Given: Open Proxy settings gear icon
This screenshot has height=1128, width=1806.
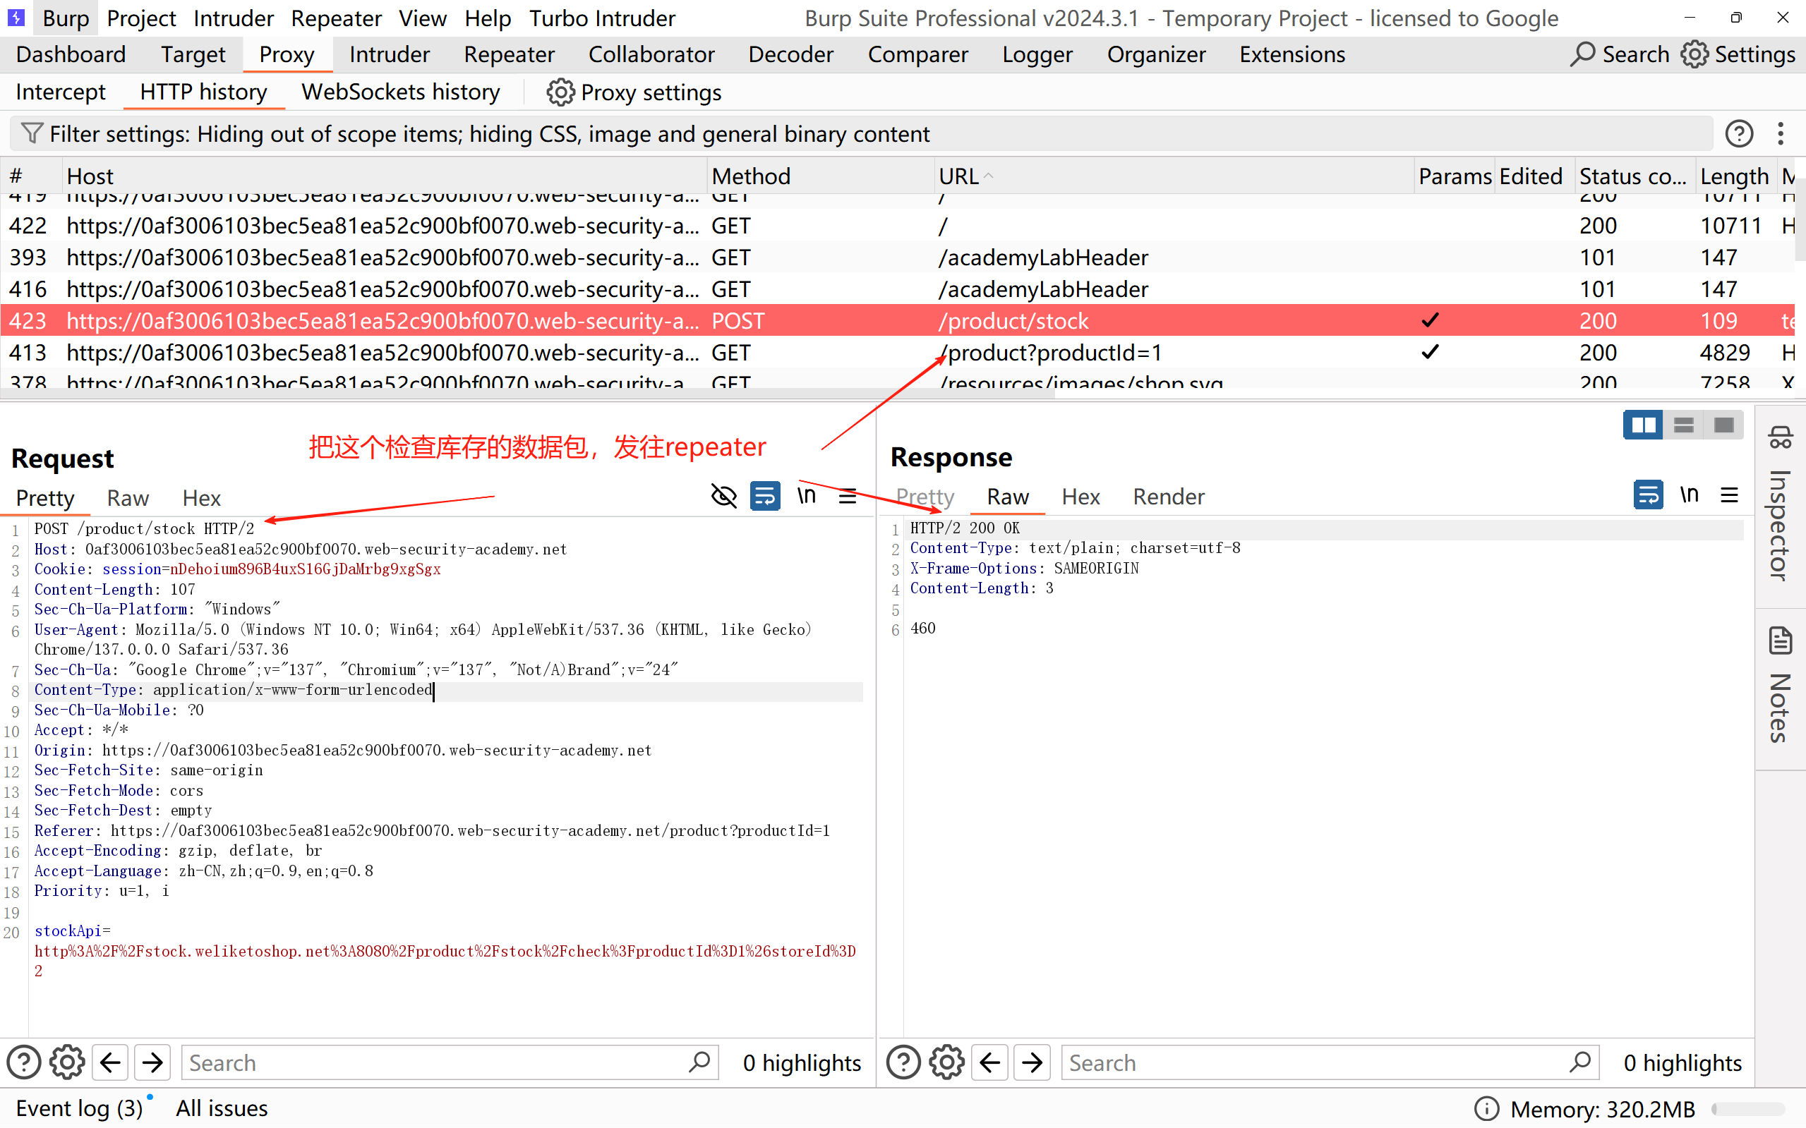Looking at the screenshot, I should (560, 92).
